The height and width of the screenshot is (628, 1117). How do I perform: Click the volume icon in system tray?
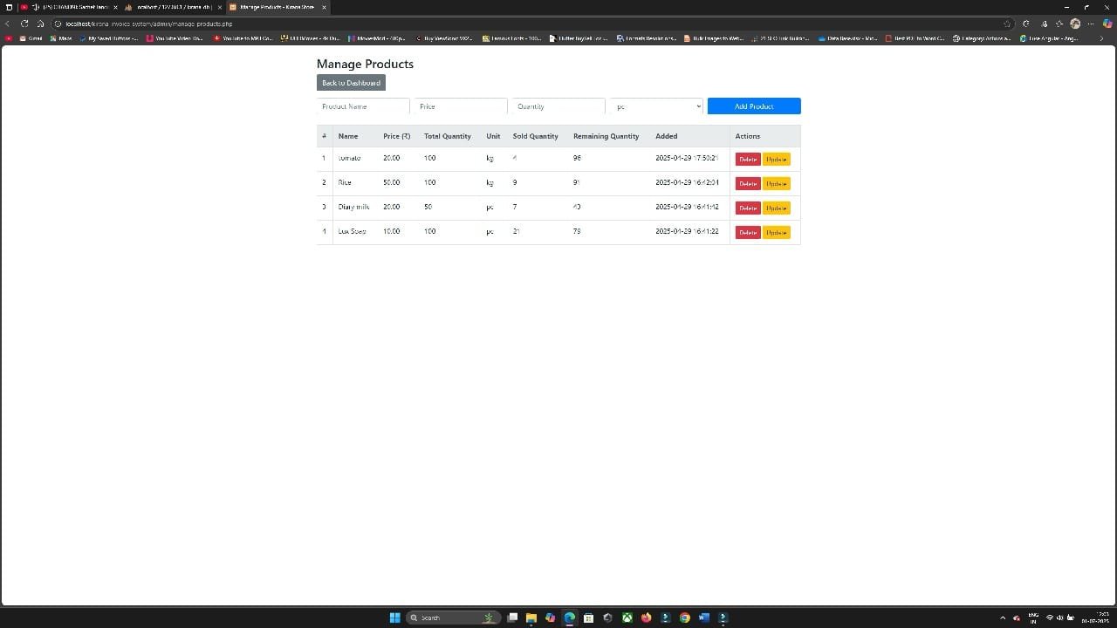coord(1060,618)
